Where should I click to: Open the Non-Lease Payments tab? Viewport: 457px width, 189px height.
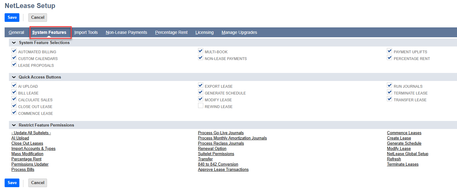point(126,32)
